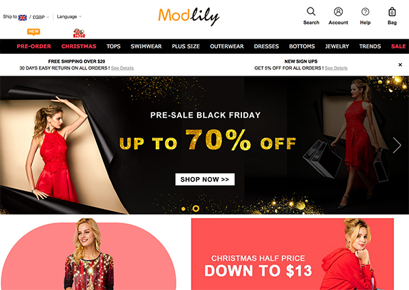Click the HOT gift badge icon
The image size is (409, 290).
[x=79, y=33]
